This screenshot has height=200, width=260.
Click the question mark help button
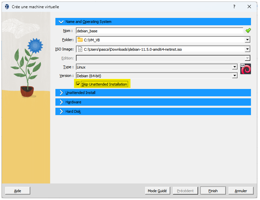(x=234, y=7)
